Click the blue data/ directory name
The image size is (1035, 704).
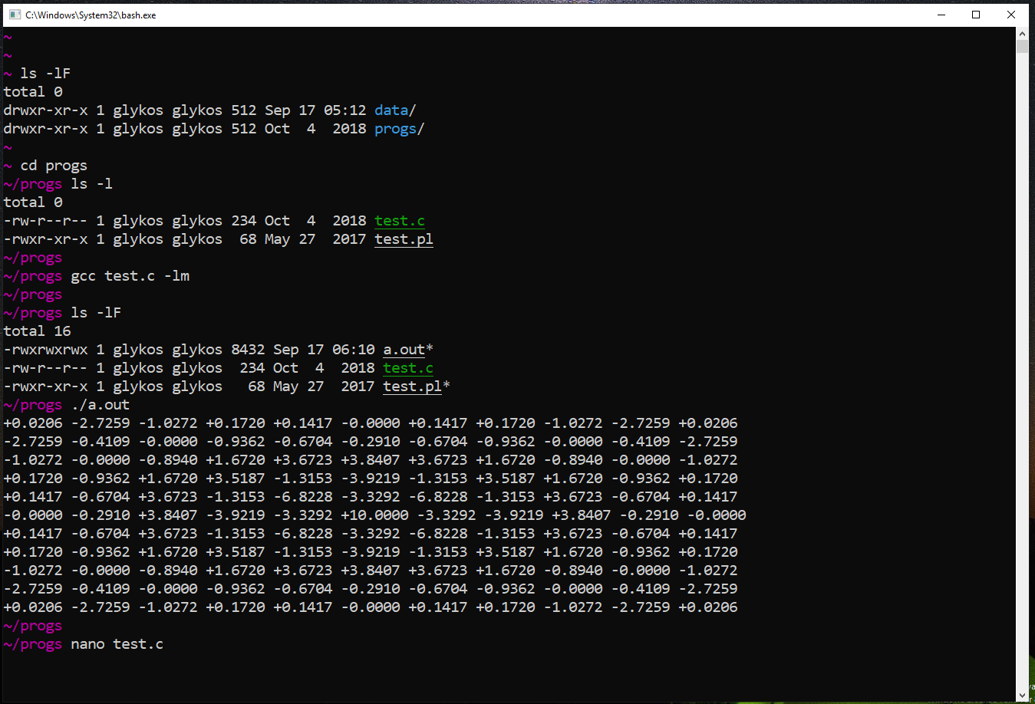395,110
